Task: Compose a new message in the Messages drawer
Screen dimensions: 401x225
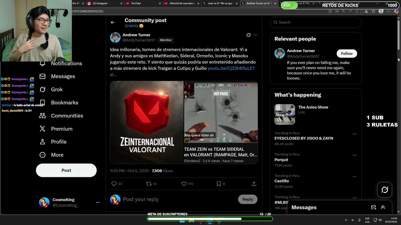Action: point(373,207)
